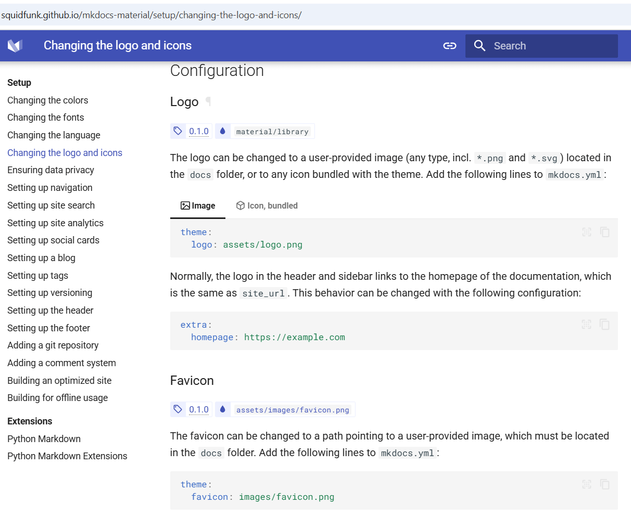This screenshot has height=517, width=631.
Task: Copy the logo code block to clipboard
Action: [604, 232]
